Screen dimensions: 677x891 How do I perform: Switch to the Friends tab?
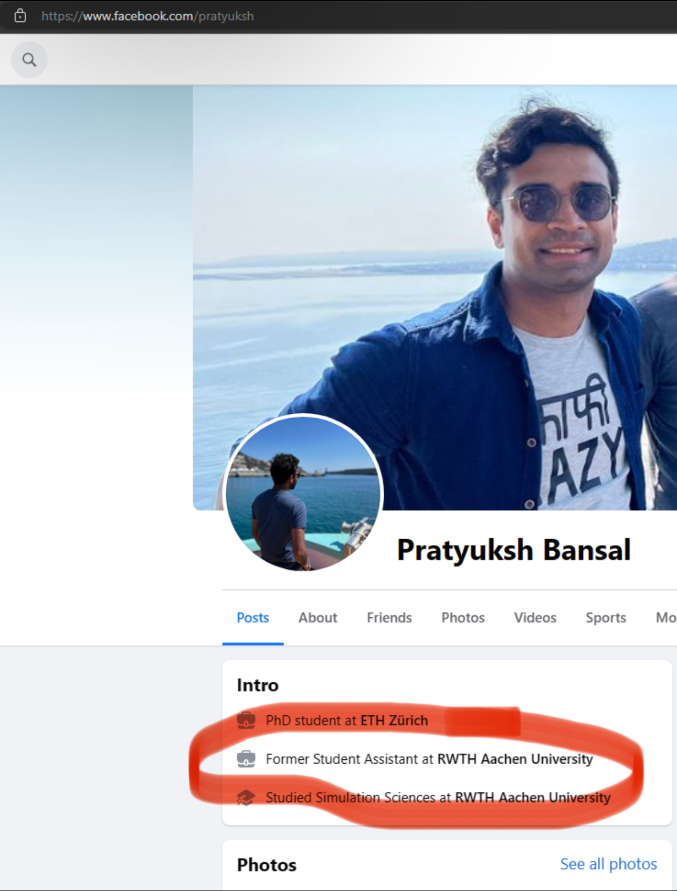point(389,618)
